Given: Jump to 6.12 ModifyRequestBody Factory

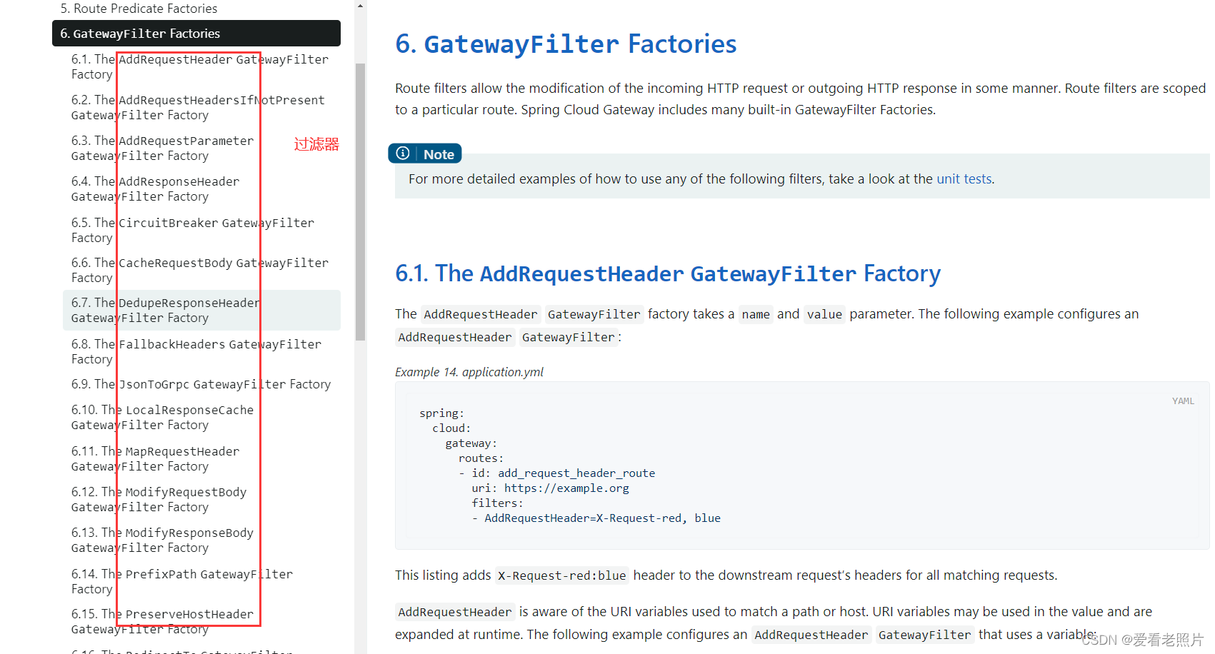Looking at the screenshot, I should tap(159, 499).
